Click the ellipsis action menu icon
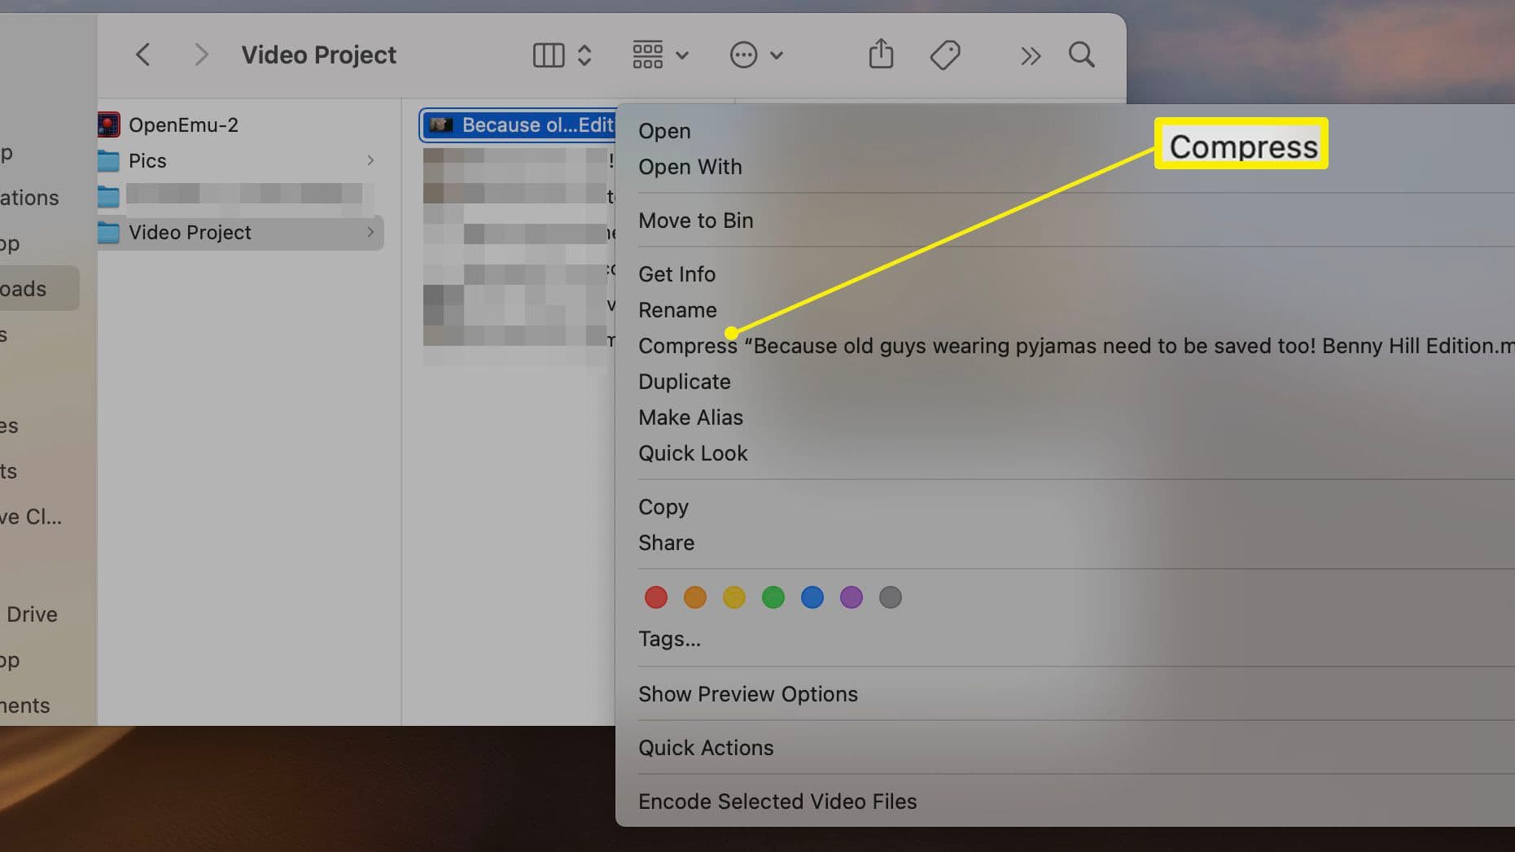1515x852 pixels. (743, 55)
